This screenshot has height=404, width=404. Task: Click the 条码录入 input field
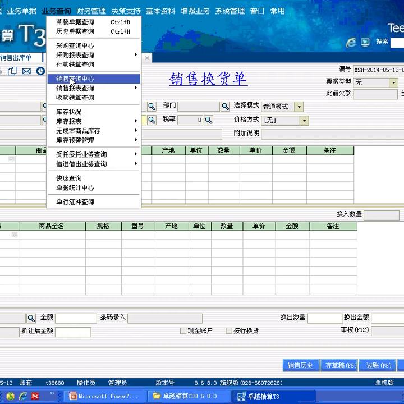[x=165, y=319]
